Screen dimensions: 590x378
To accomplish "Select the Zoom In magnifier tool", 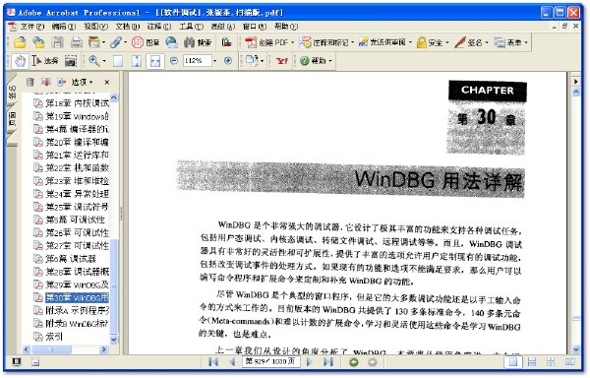I will point(94,61).
